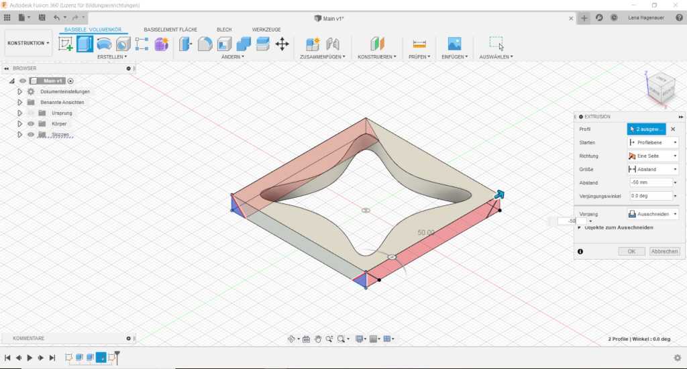Screen dimensions: 687x369
Task: Undo the last action
Action: click(56, 17)
